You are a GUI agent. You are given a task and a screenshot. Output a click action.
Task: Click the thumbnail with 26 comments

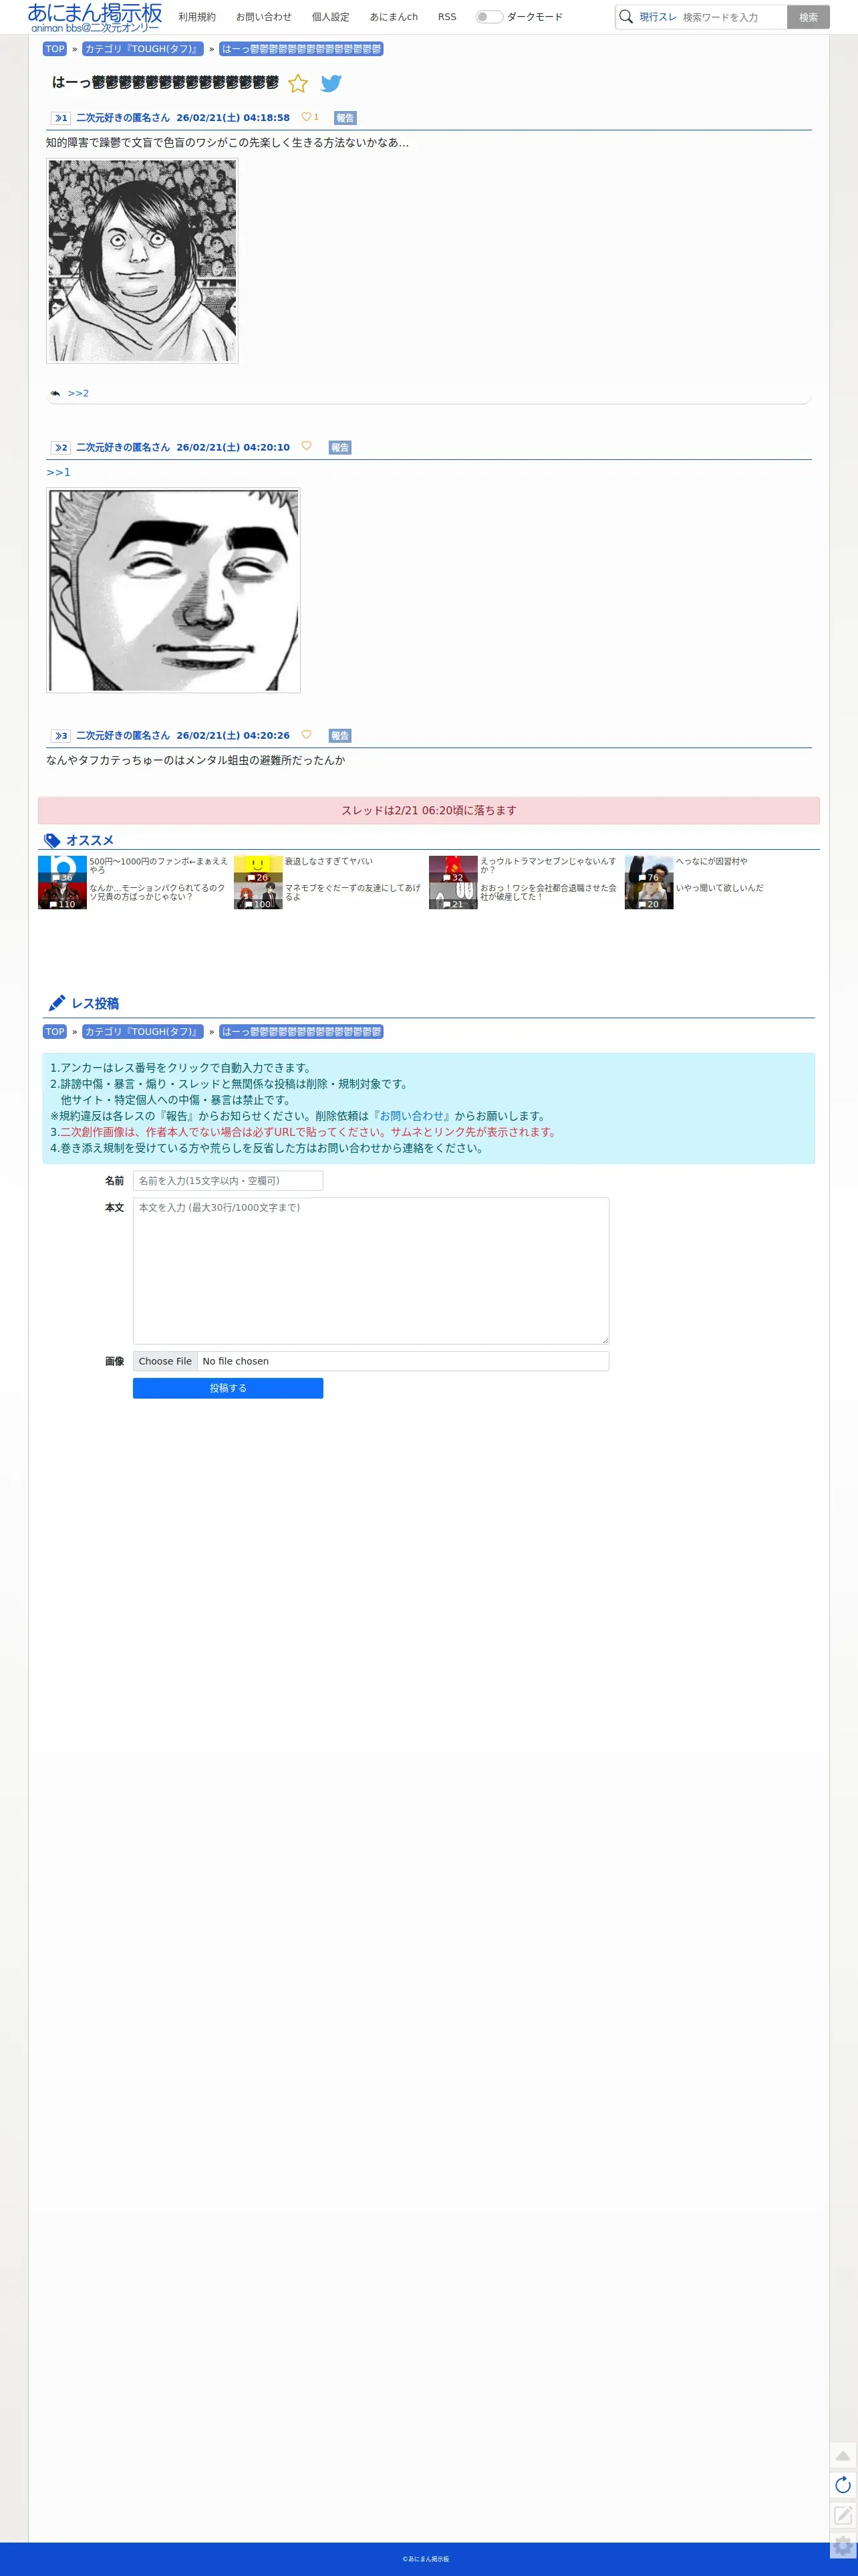[258, 869]
